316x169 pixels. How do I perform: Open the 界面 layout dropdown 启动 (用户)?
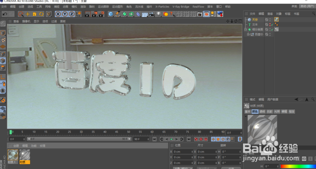click(307, 6)
